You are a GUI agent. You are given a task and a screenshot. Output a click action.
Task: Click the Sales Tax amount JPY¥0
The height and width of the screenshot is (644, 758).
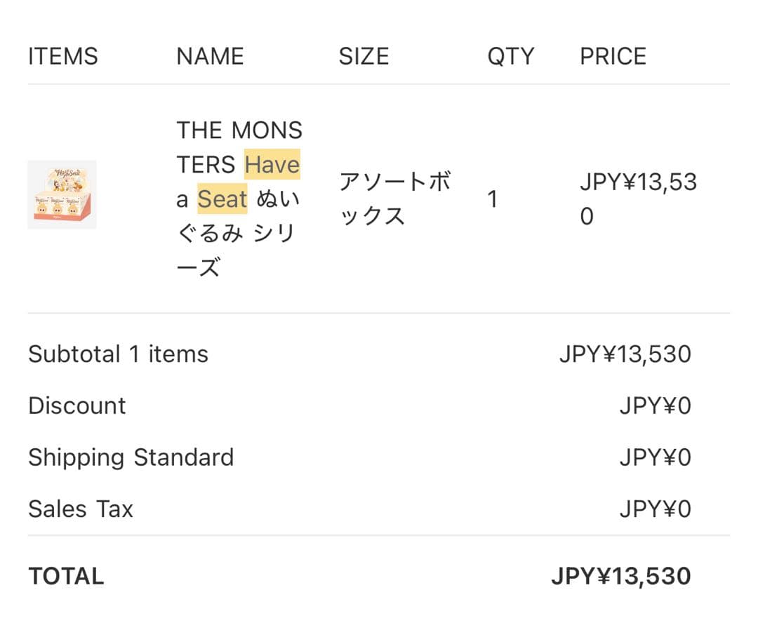click(655, 509)
